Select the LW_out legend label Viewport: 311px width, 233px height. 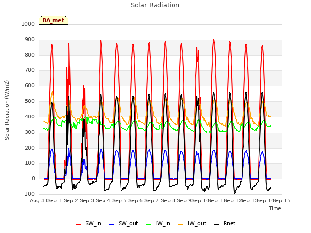click(x=197, y=223)
